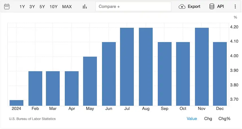This screenshot has width=242, height=129.
Task: Select the November bar
Action: click(x=202, y=67)
